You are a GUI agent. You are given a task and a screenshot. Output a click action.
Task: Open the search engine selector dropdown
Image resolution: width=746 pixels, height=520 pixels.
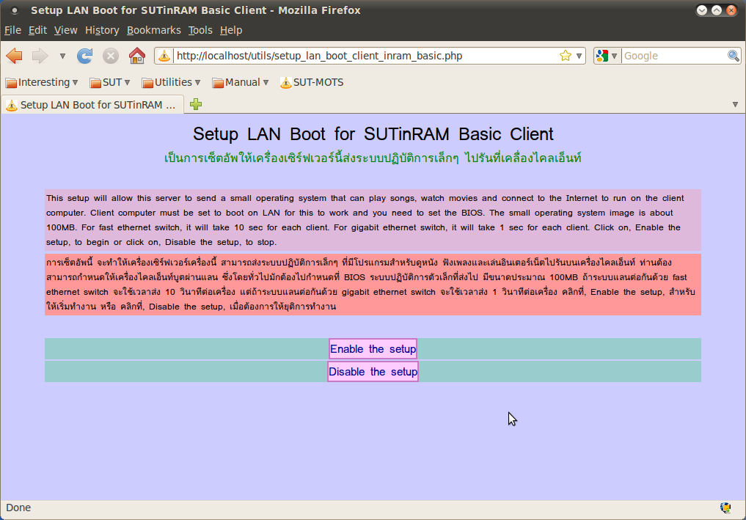pos(607,56)
